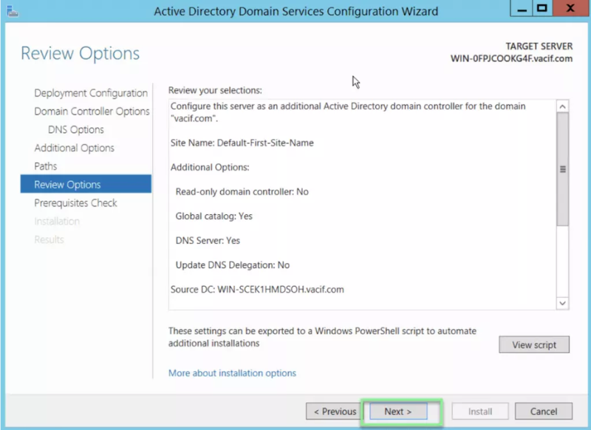Minimize the configuration wizard window
591x430 pixels.
522,8
